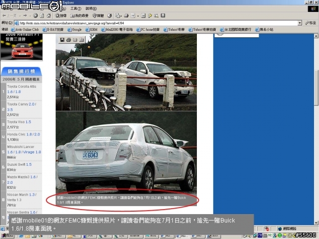Open the 工具(T) Tools menu

coord(76,8)
